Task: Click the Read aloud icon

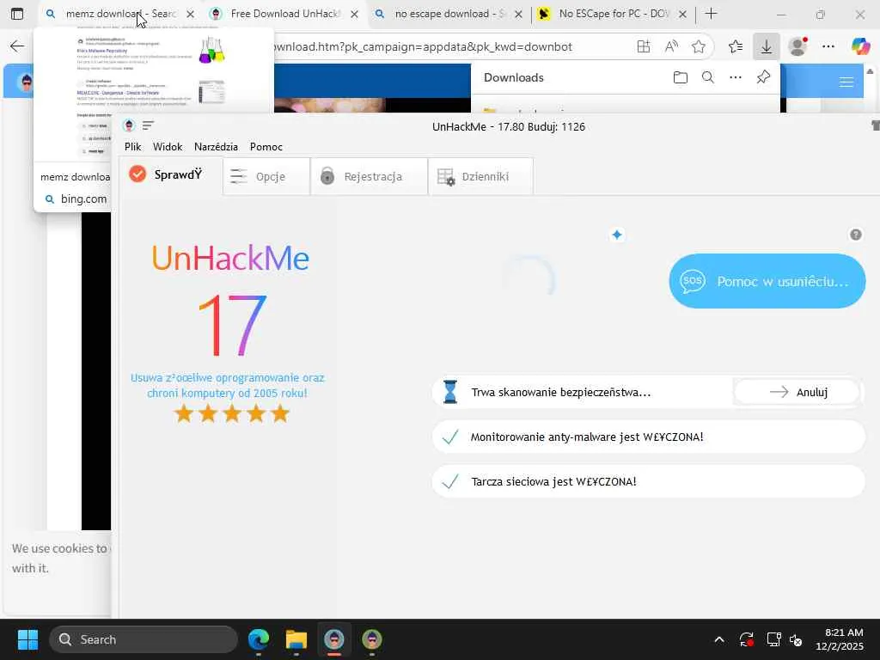Action: [x=671, y=46]
